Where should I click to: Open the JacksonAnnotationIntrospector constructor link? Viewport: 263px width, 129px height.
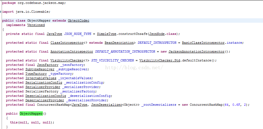point(196,52)
